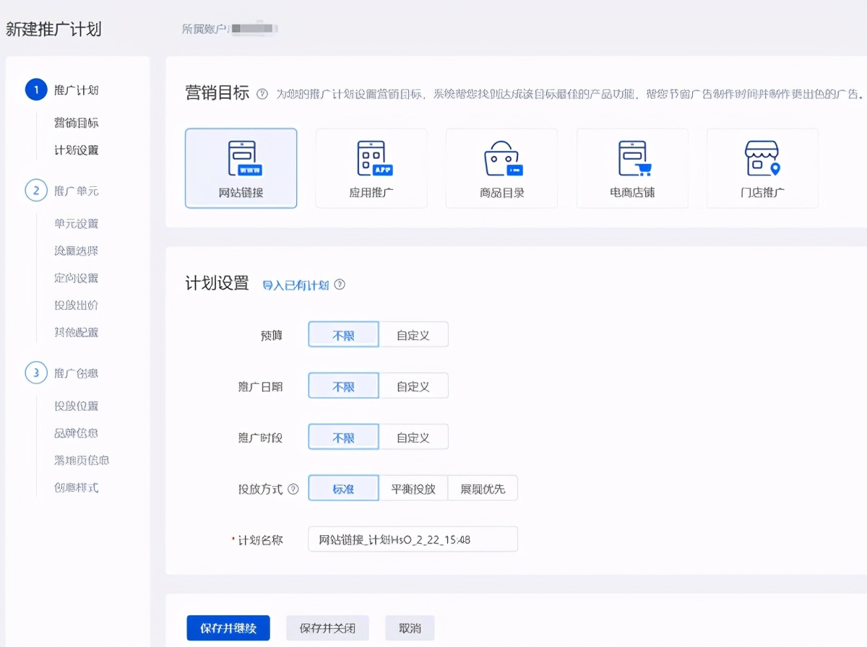Screen dimensions: 867x647
Task: Select the 网站链接 marketing goal icon
Action: [x=240, y=168]
